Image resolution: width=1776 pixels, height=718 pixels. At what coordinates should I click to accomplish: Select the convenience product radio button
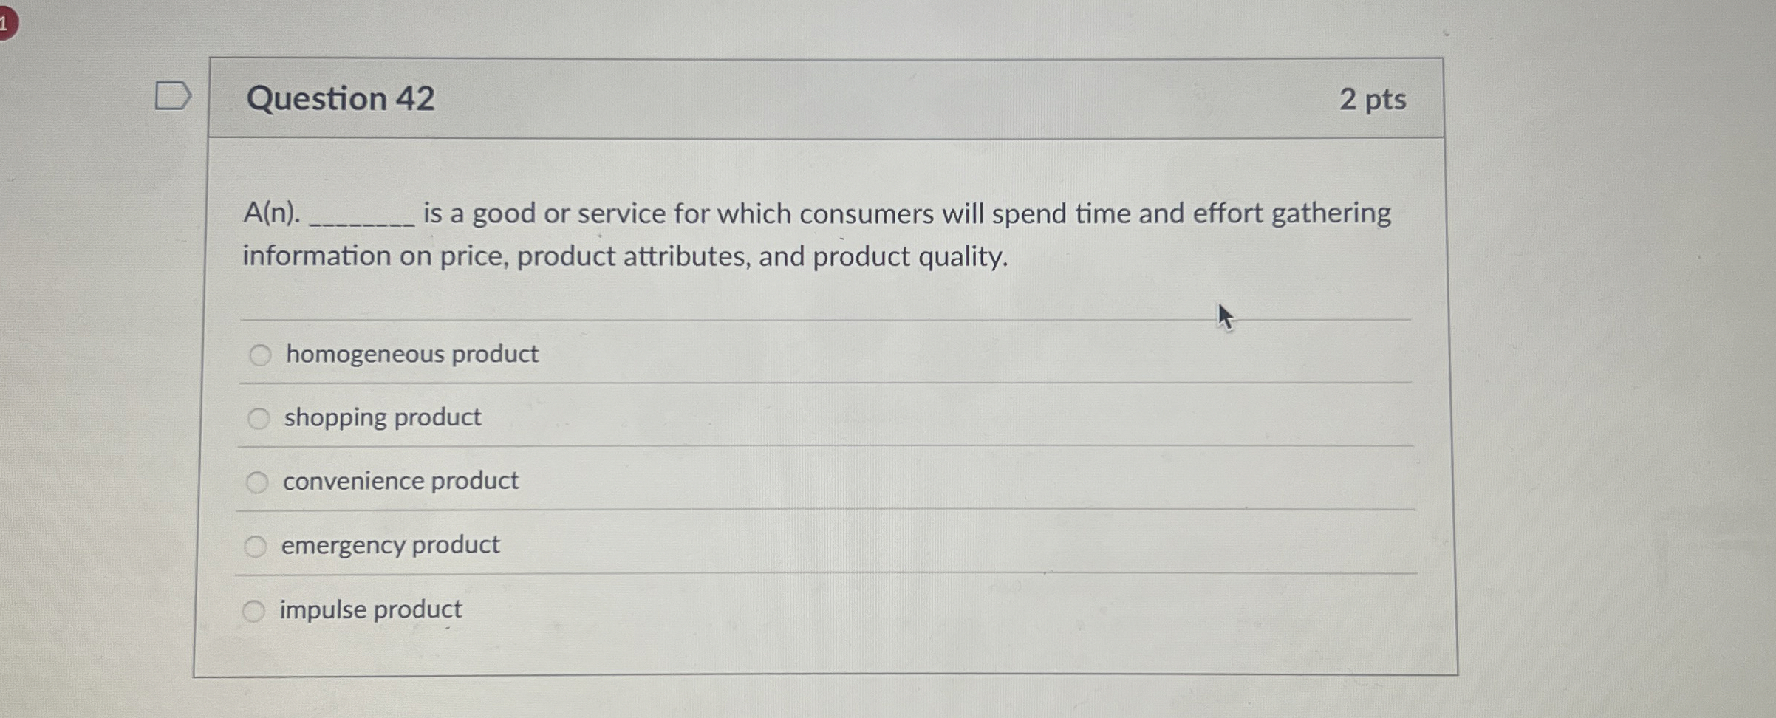pos(259,482)
